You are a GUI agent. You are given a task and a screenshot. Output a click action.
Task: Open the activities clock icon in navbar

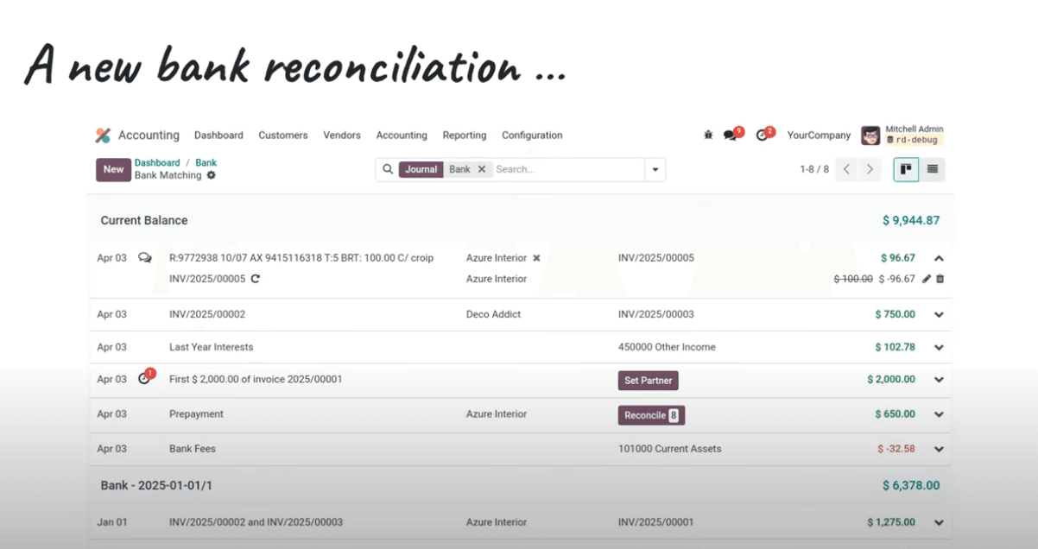pos(762,135)
